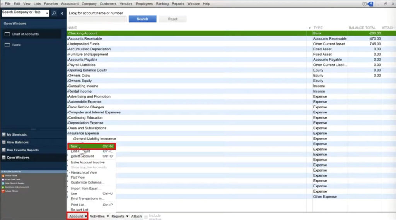396x220 pixels.
Task: Expand the Reports dropdown at bottom
Action: (x=120, y=217)
